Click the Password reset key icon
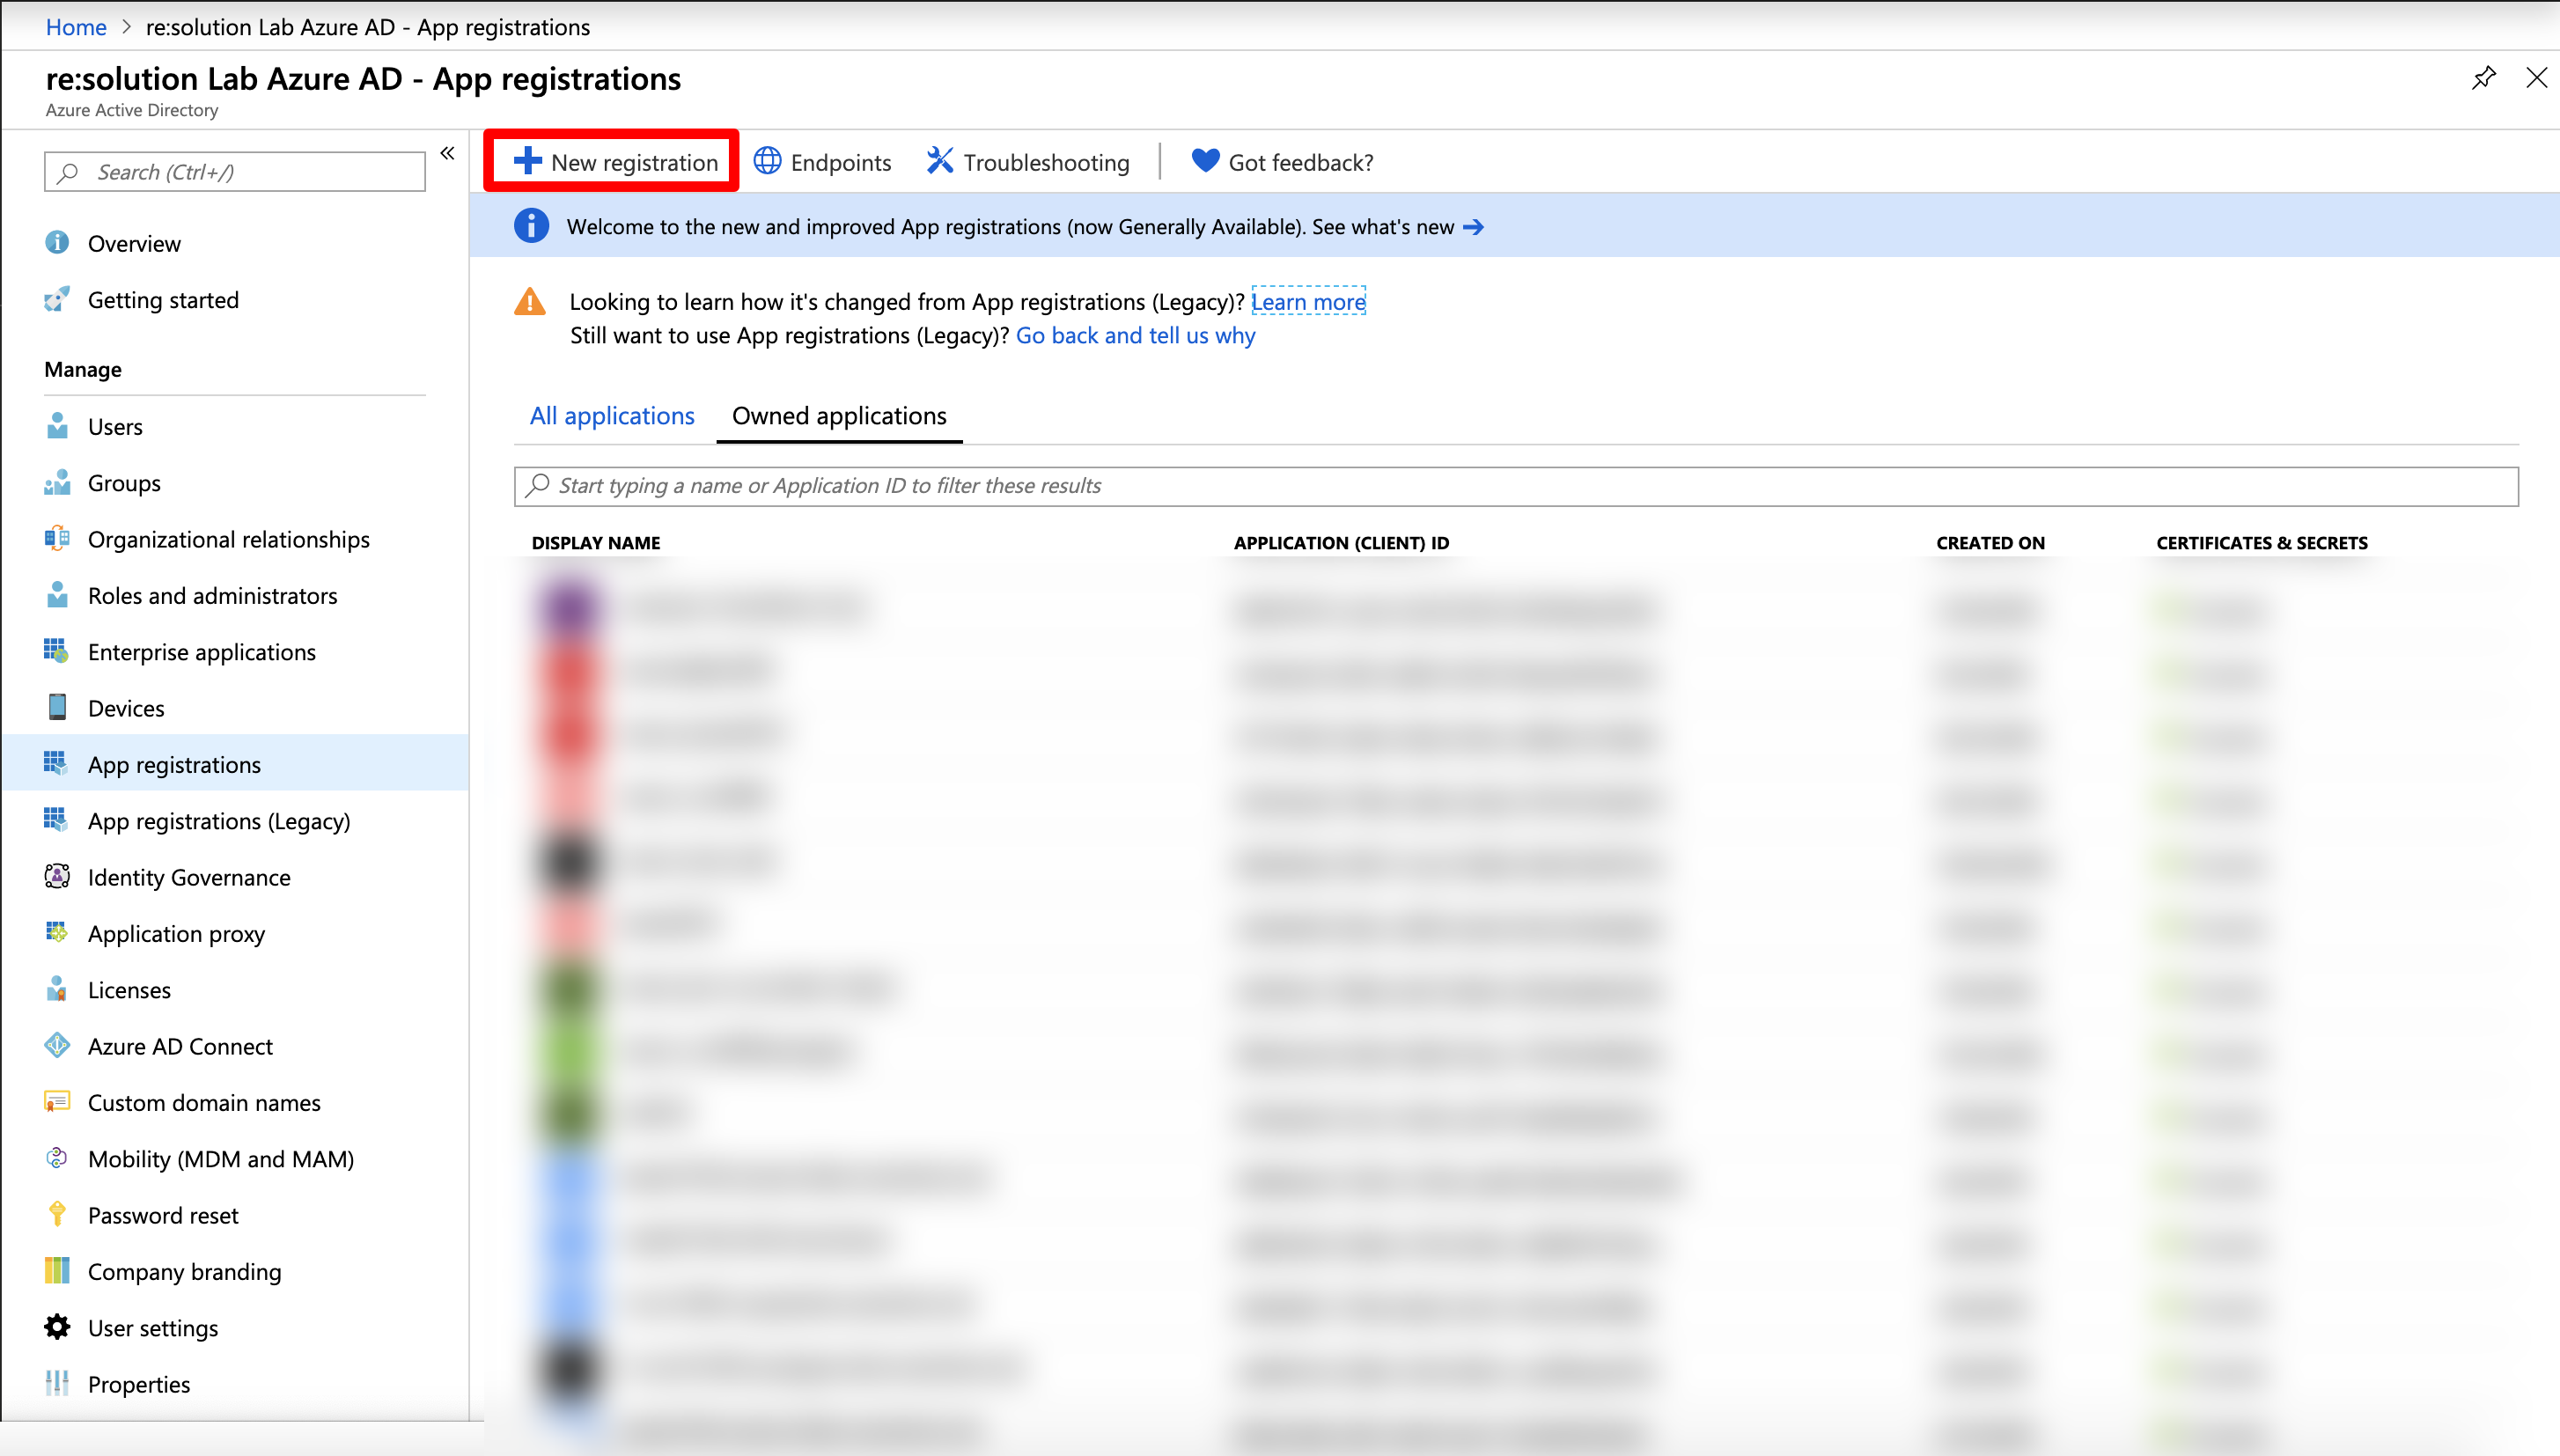Image resolution: width=2560 pixels, height=1456 pixels. (57, 1214)
